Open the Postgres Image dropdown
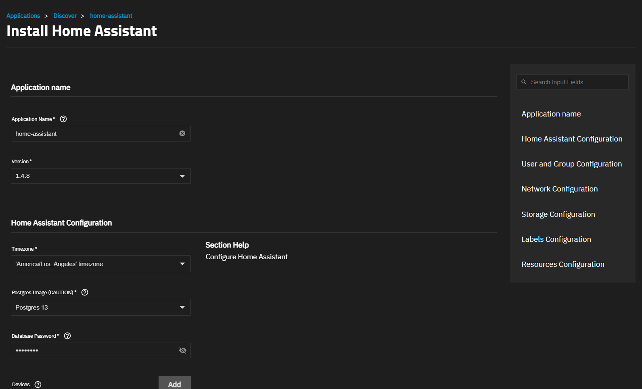The width and height of the screenshot is (642, 389). (x=101, y=308)
